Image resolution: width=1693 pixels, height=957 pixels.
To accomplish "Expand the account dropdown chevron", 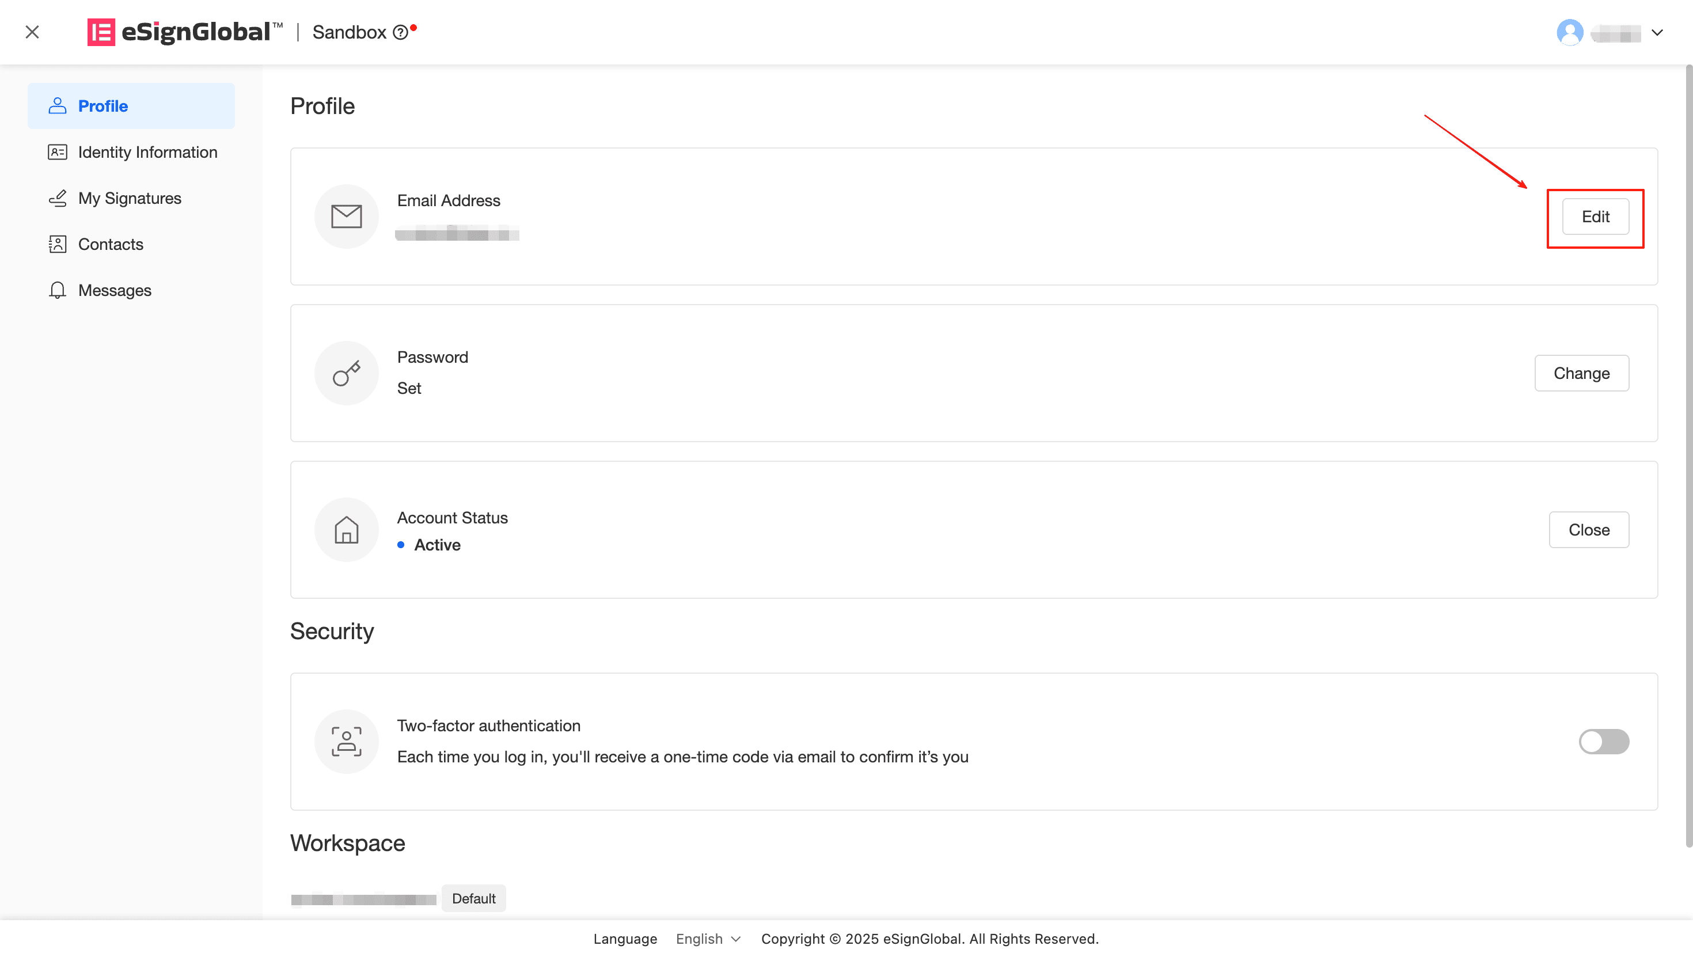I will [1657, 32].
